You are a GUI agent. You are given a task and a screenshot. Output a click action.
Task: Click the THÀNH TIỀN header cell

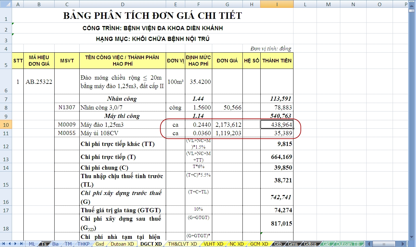tap(277, 61)
